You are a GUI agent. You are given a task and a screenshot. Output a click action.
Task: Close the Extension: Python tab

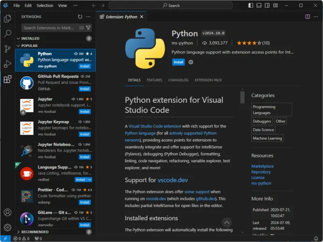(x=142, y=17)
